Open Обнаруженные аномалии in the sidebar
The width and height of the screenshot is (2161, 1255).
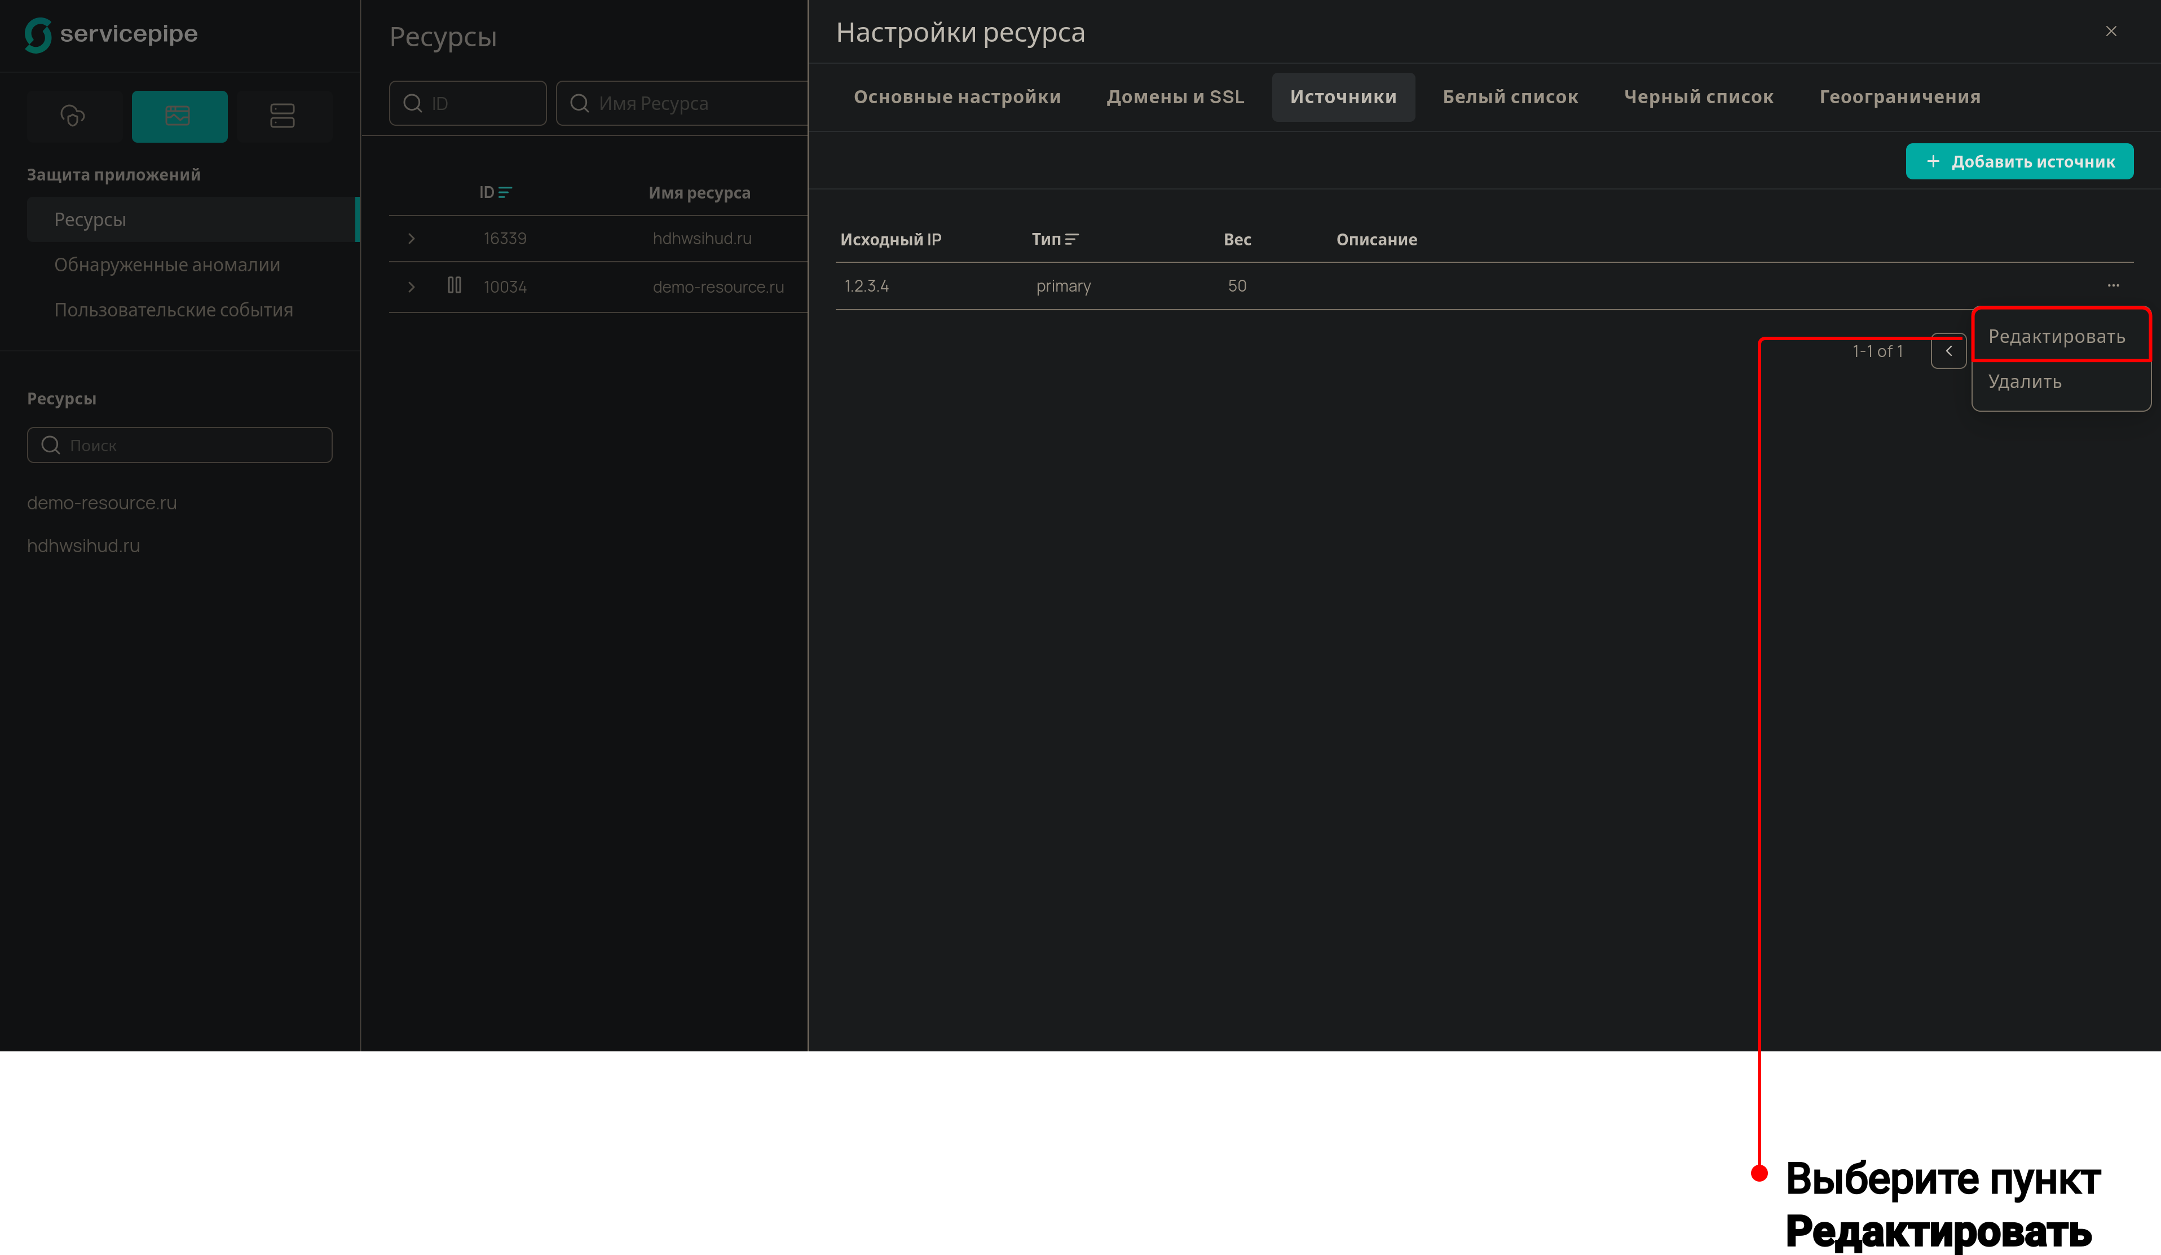[166, 265]
